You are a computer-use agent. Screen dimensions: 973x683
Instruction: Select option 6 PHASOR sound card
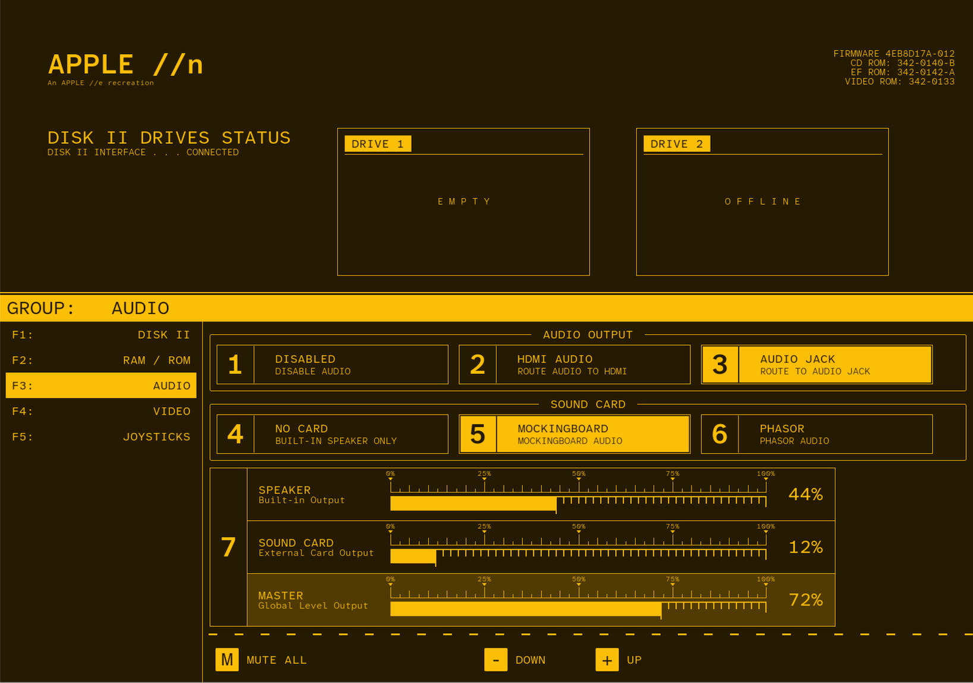click(817, 434)
